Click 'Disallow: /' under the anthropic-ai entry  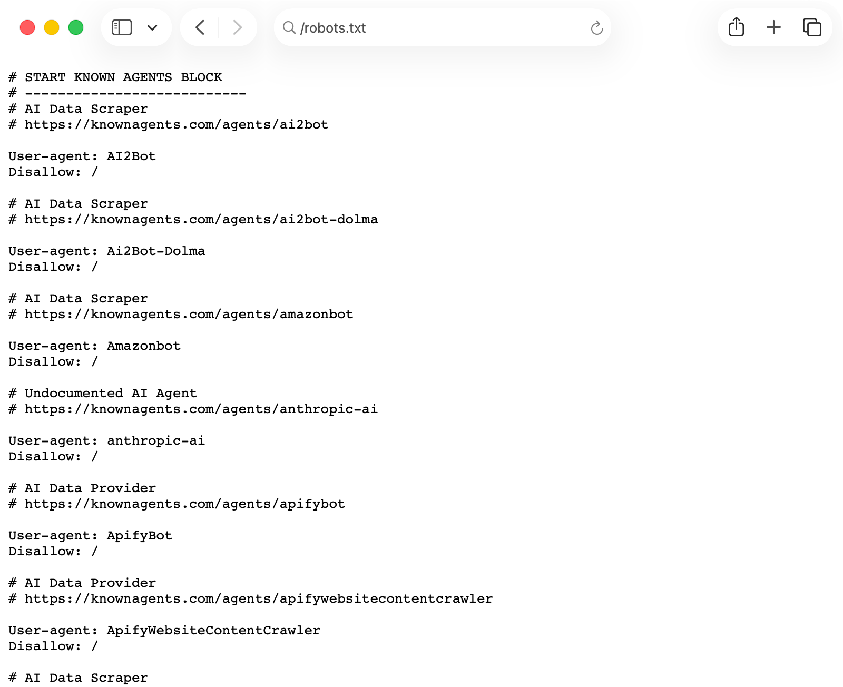pyautogui.click(x=53, y=457)
